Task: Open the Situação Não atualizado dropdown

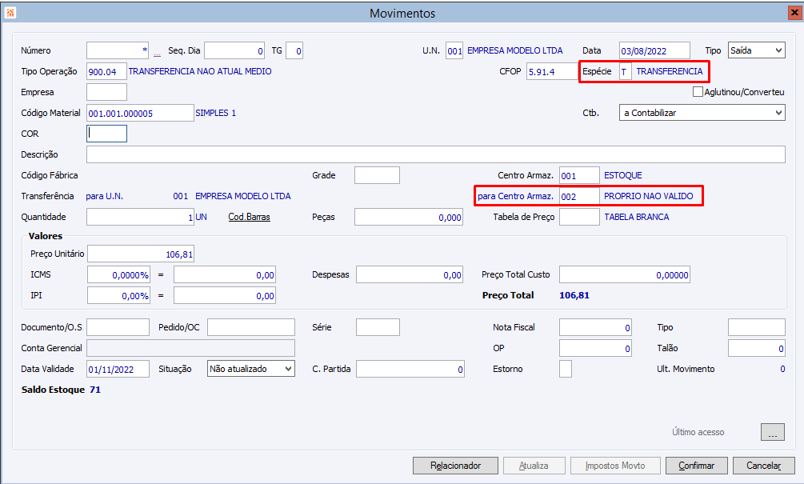Action: (x=251, y=369)
